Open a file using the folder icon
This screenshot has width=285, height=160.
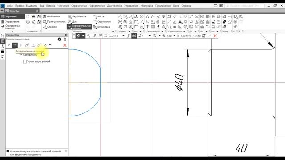[x=33, y=16]
